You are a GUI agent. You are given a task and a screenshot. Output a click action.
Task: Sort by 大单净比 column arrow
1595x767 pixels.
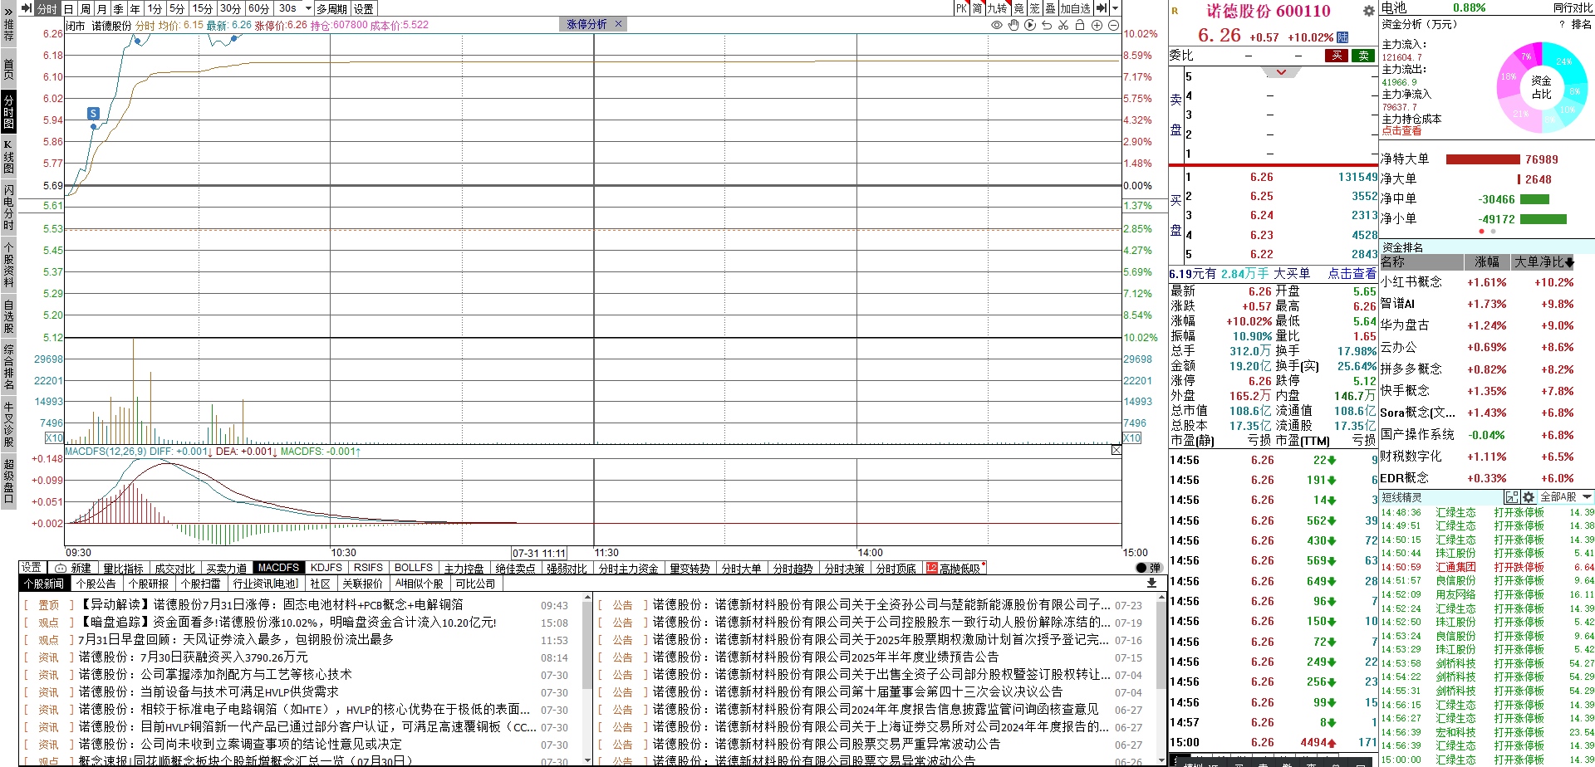click(1569, 262)
